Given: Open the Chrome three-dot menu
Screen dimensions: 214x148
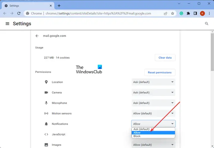Looking at the screenshot, I should pos(209,13).
